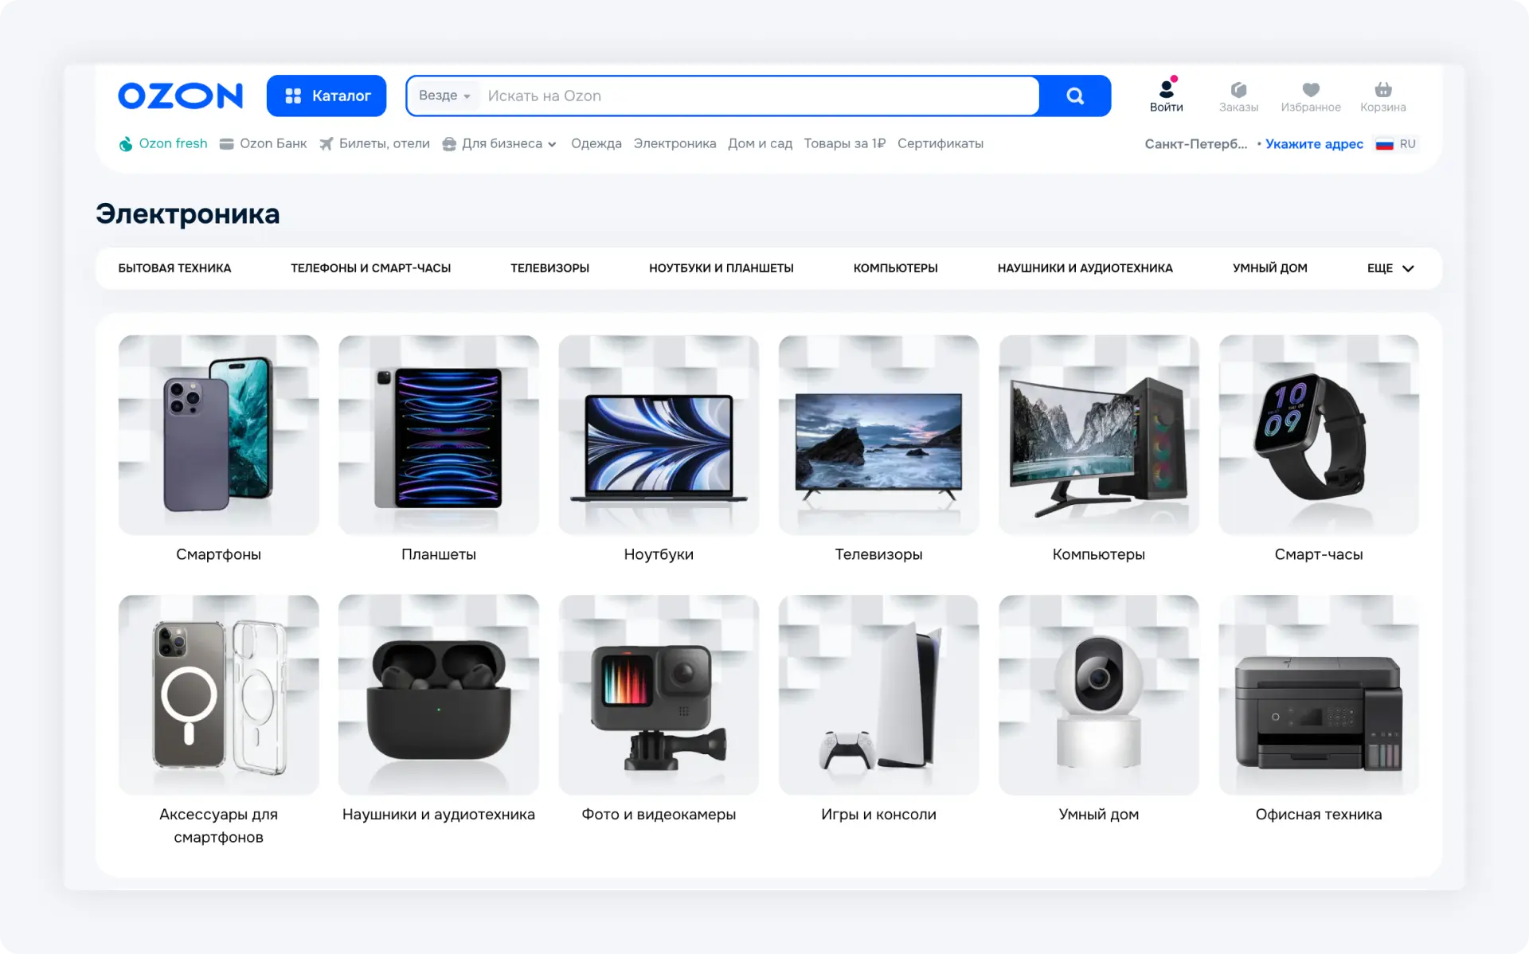The image size is (1529, 954).
Task: Select НОУТБУКИ И ПЛАНШЕТЫ category tab
Action: pos(721,268)
